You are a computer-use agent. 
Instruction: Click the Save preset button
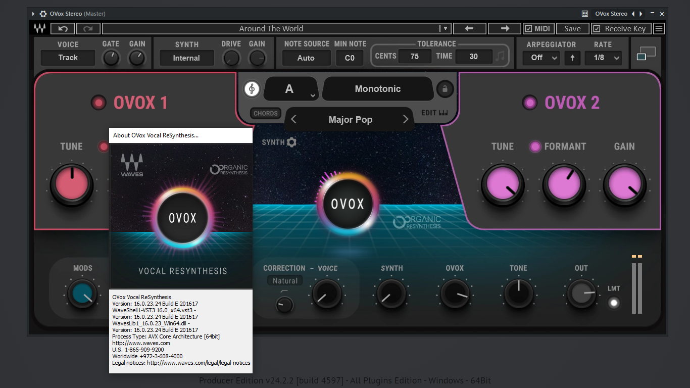pos(572,29)
